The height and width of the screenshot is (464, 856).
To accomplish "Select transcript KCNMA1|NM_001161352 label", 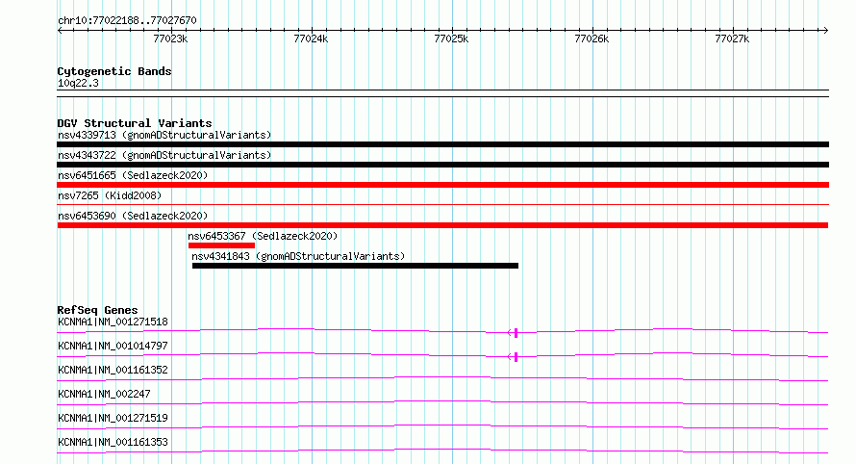I will coord(113,370).
